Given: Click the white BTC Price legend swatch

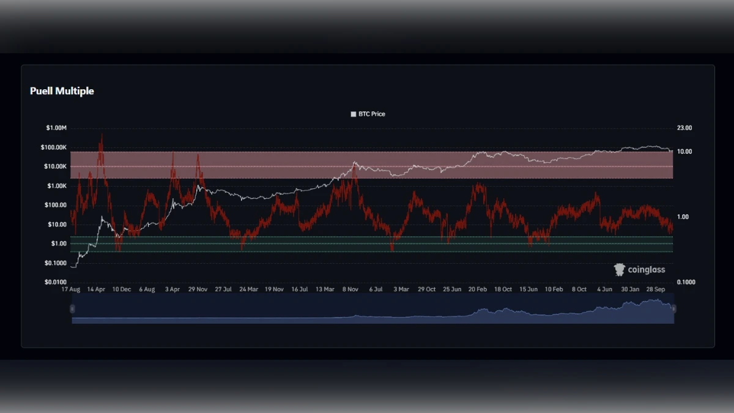Looking at the screenshot, I should tap(353, 114).
